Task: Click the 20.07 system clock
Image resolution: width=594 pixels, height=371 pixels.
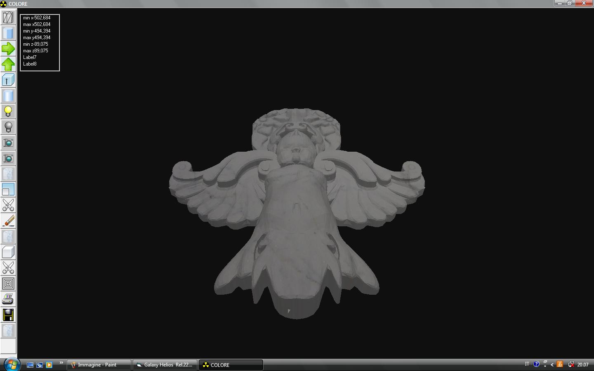Action: tap(583, 364)
